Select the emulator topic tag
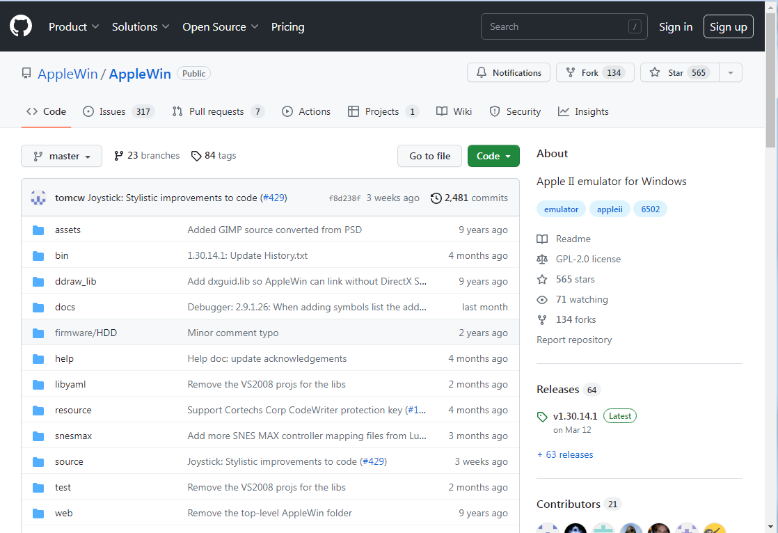778x533 pixels. pos(561,209)
